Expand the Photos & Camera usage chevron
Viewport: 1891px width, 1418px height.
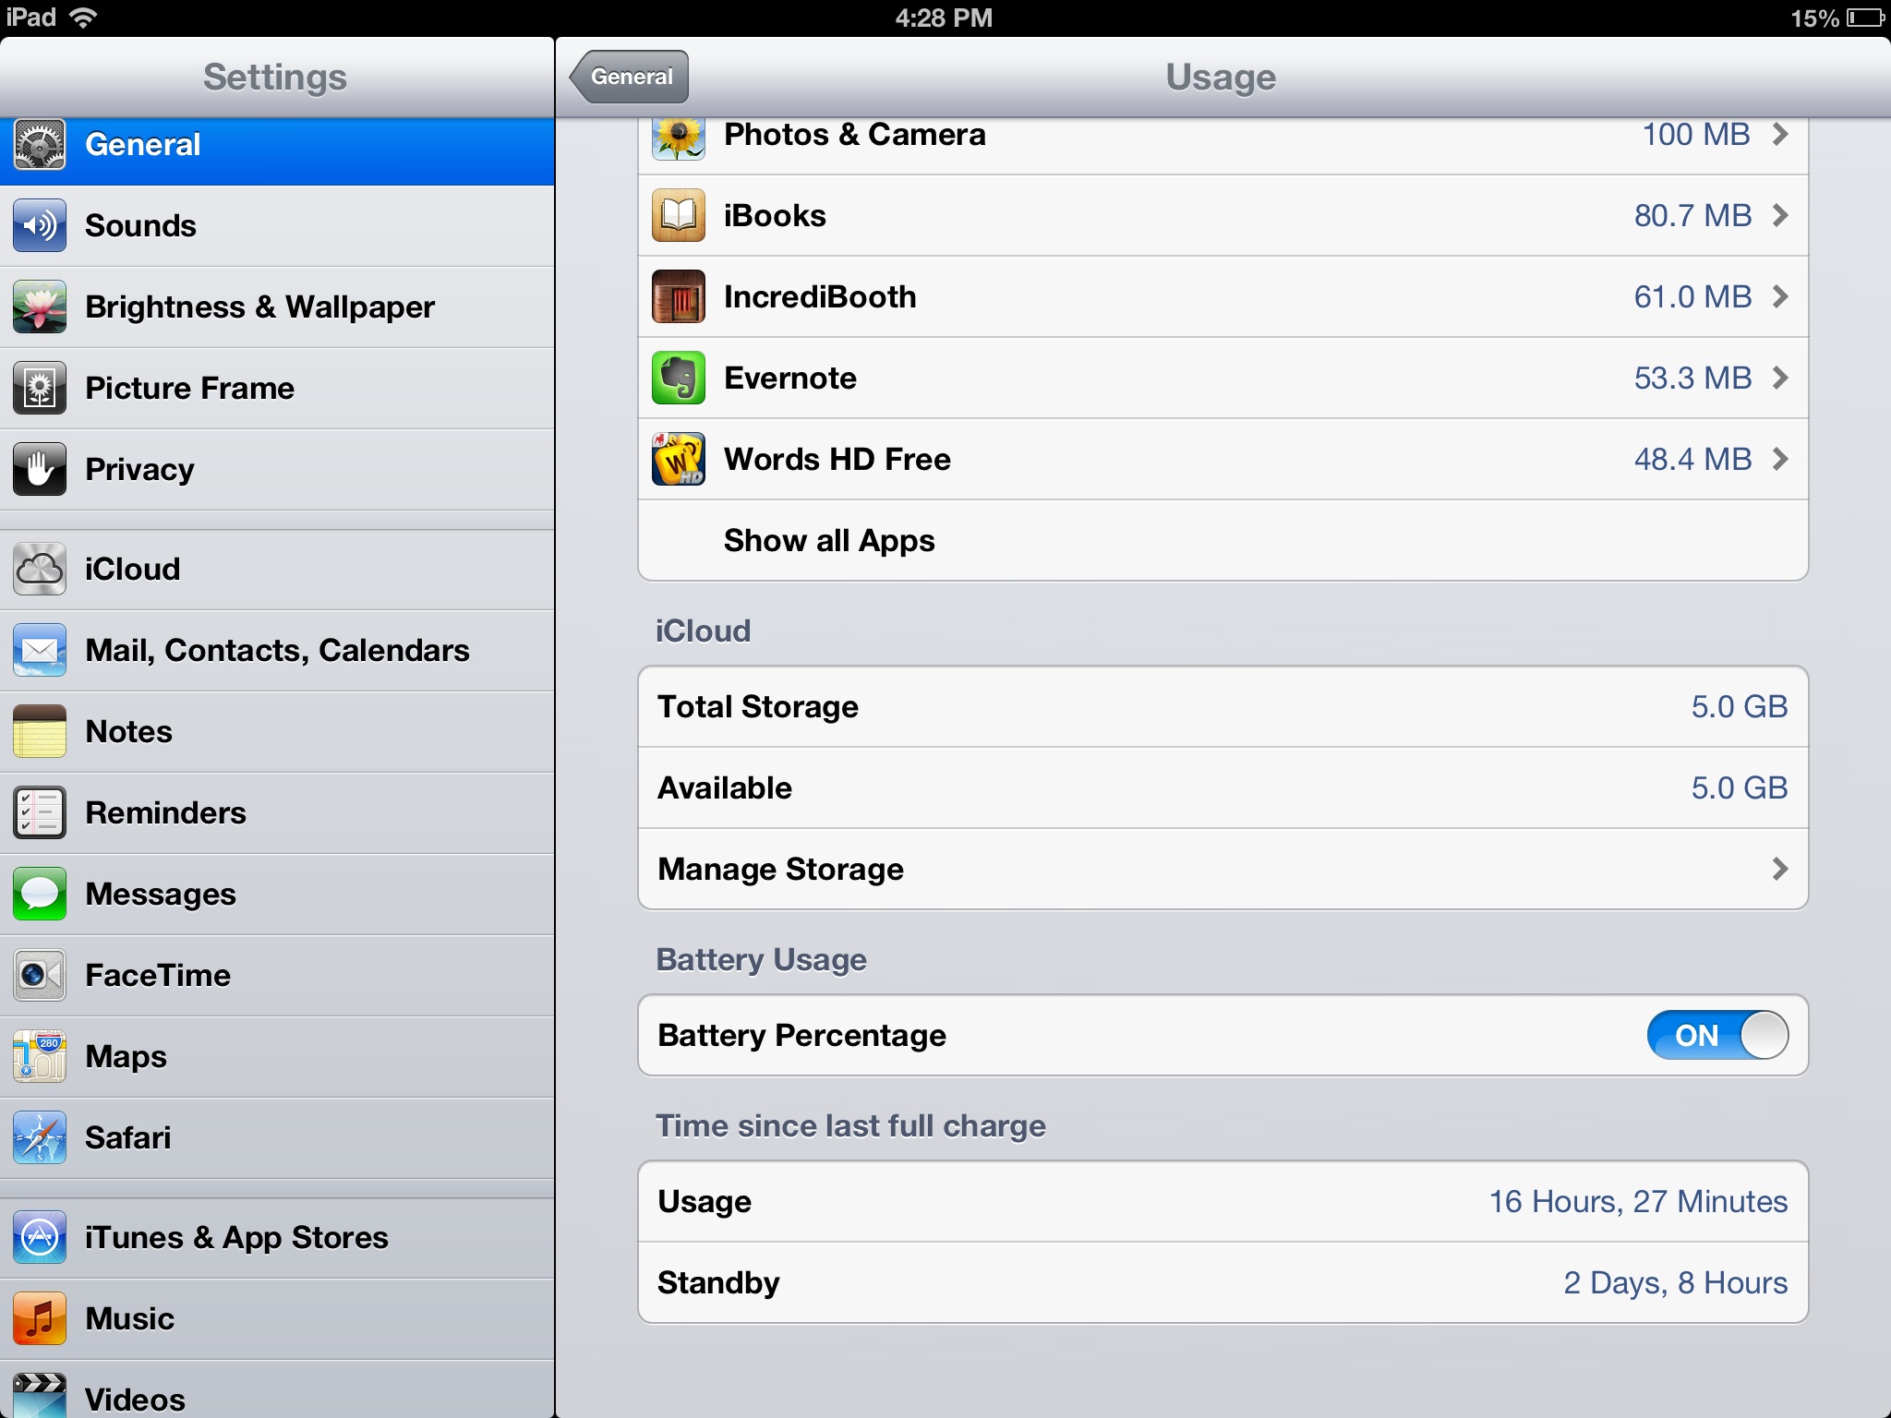tap(1780, 135)
